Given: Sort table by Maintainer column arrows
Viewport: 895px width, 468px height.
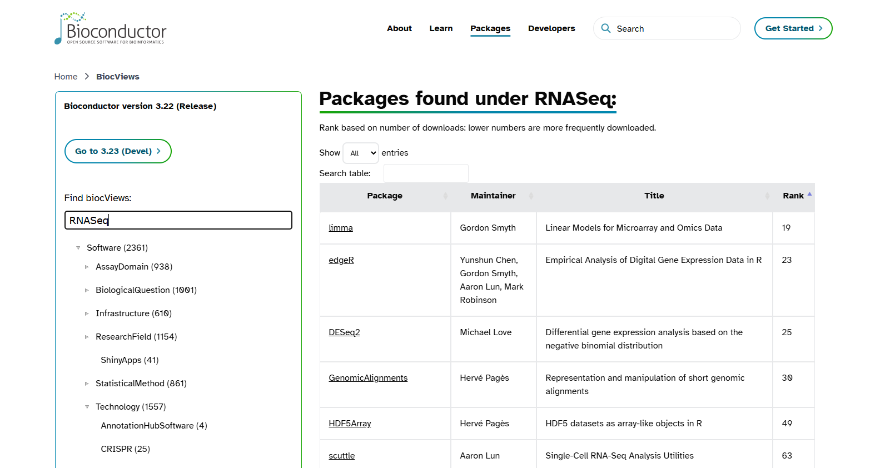Looking at the screenshot, I should pos(531,196).
